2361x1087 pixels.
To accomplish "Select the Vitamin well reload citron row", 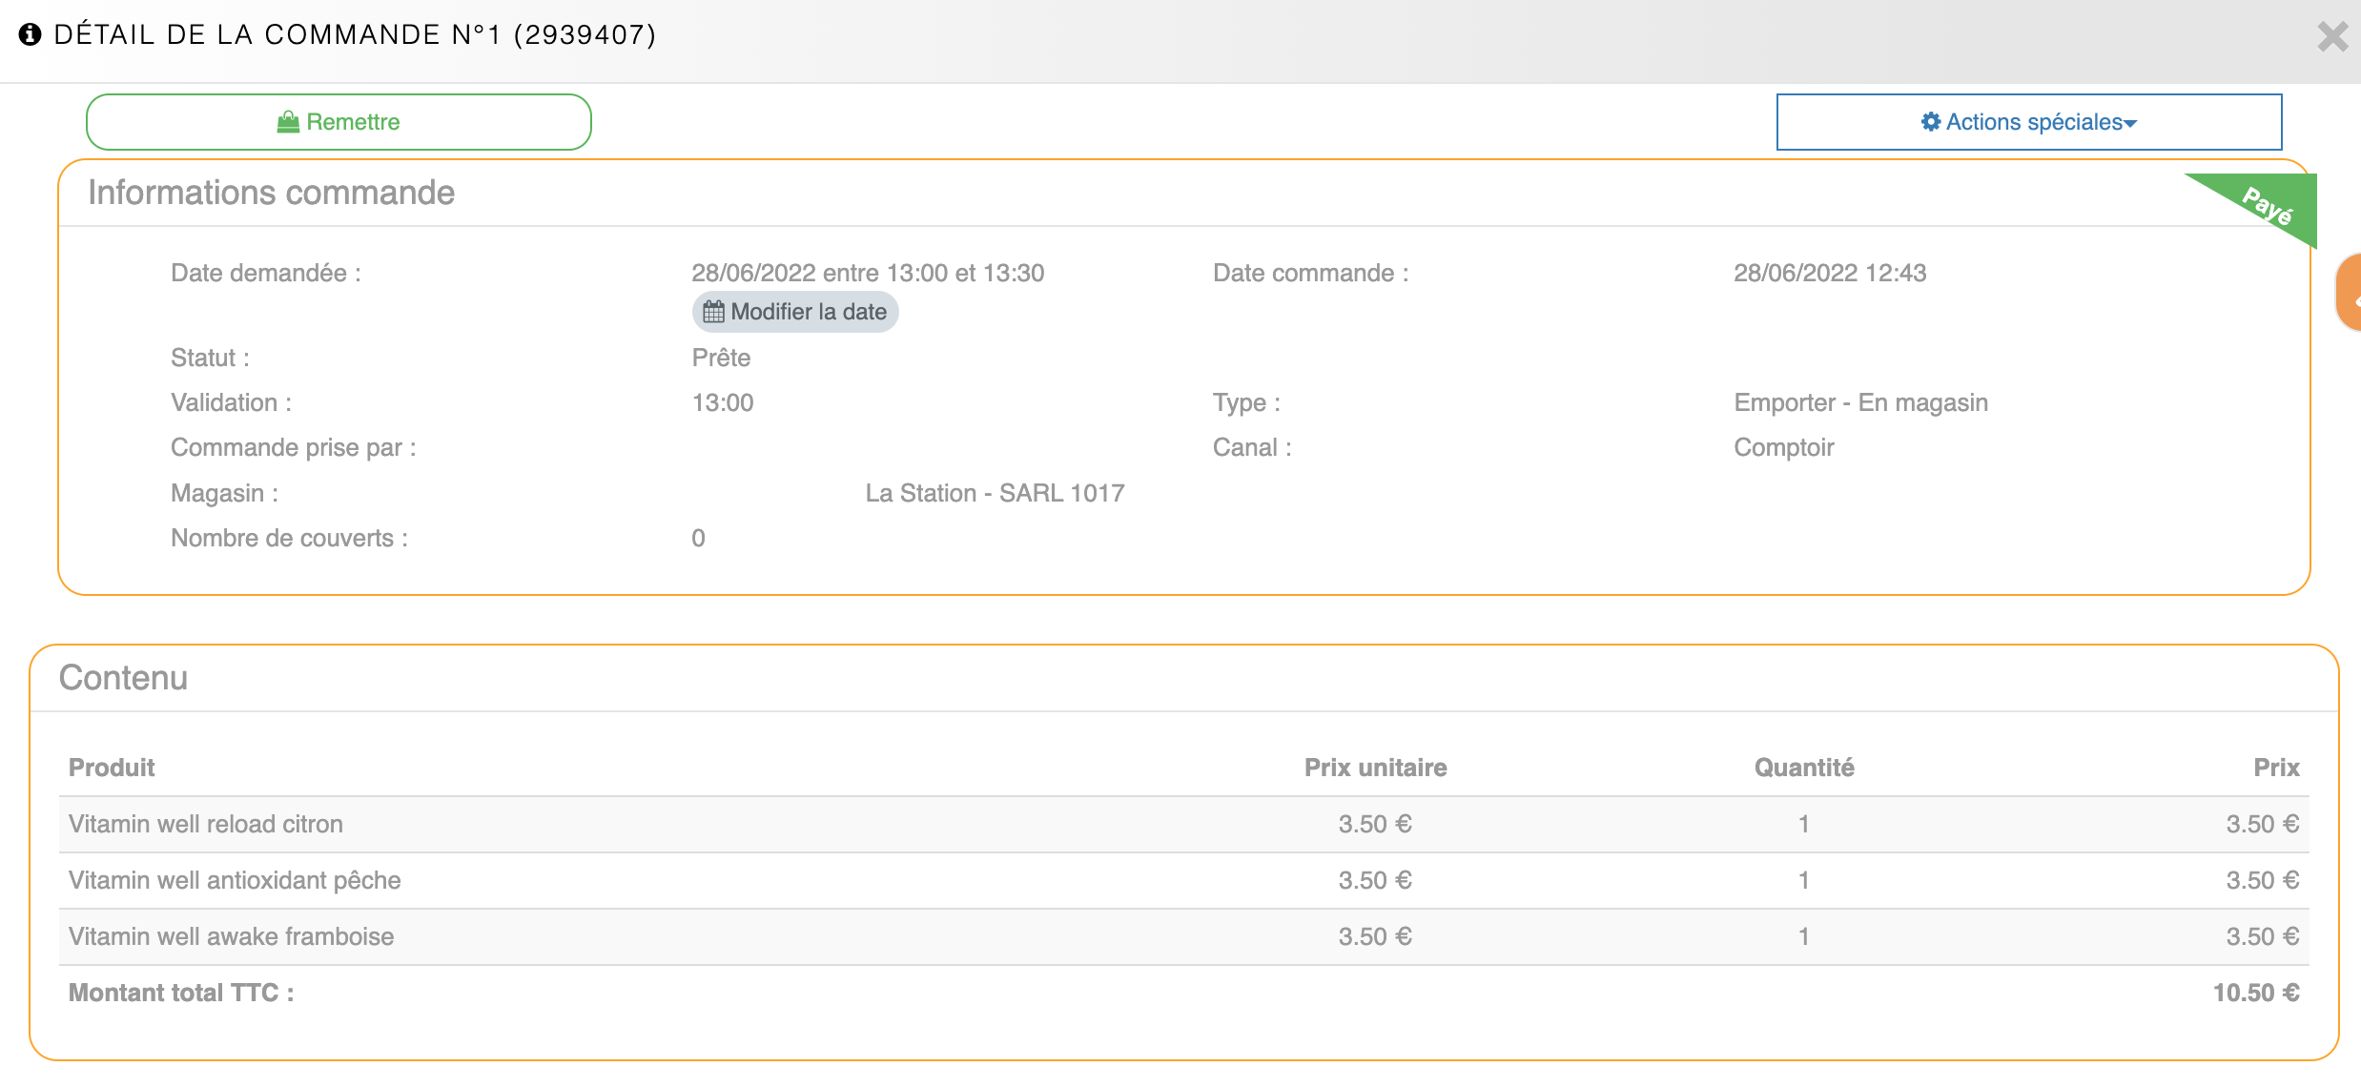I will [x=1182, y=824].
